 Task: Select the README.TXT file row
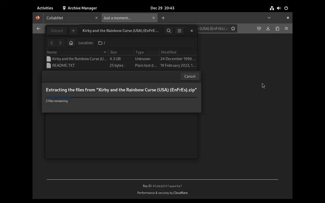pyautogui.click(x=121, y=65)
